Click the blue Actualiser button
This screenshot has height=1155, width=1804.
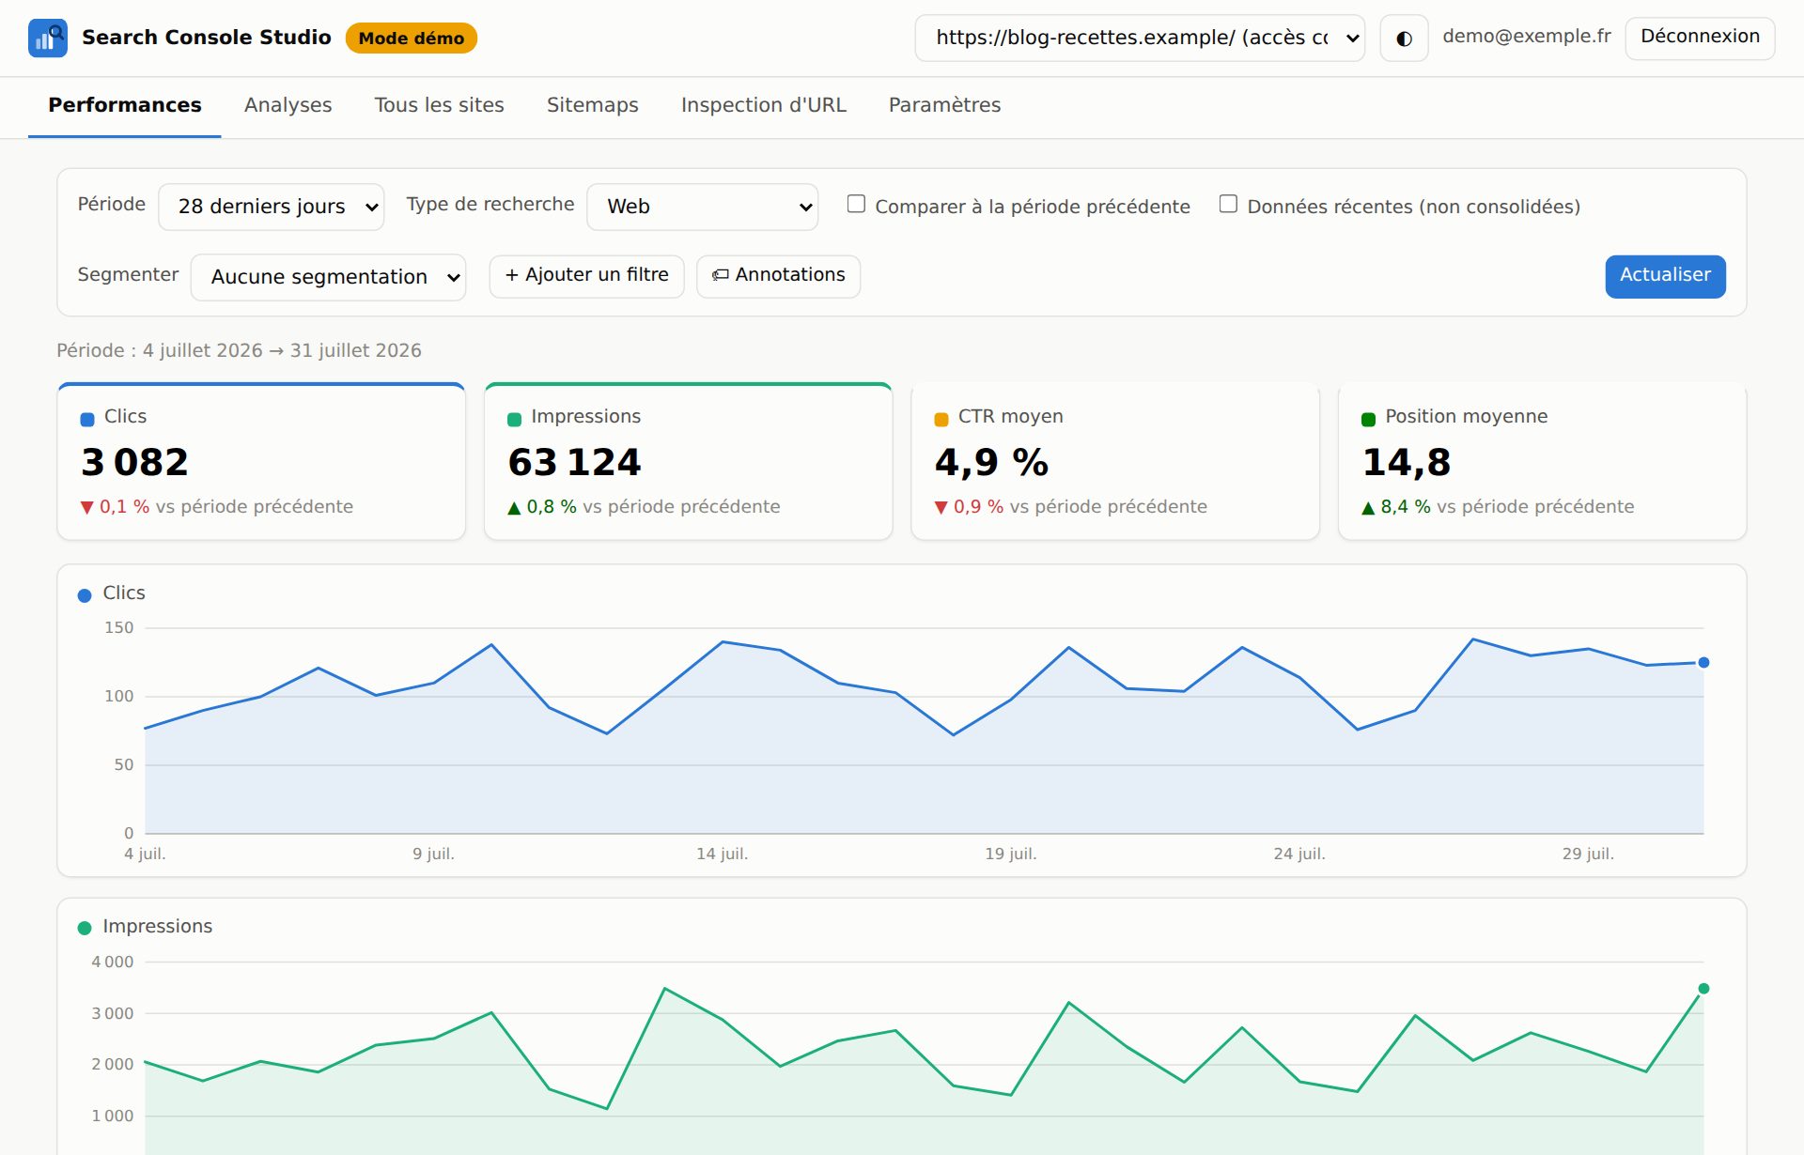pyautogui.click(x=1665, y=276)
